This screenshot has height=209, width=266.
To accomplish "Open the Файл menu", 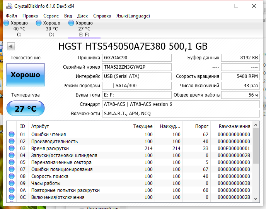I will point(11,16).
